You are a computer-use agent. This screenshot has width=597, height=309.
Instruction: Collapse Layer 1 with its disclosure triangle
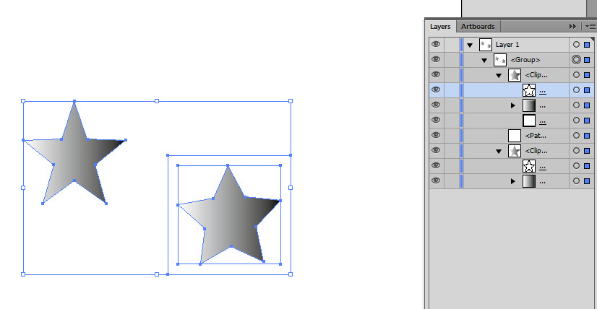point(470,45)
